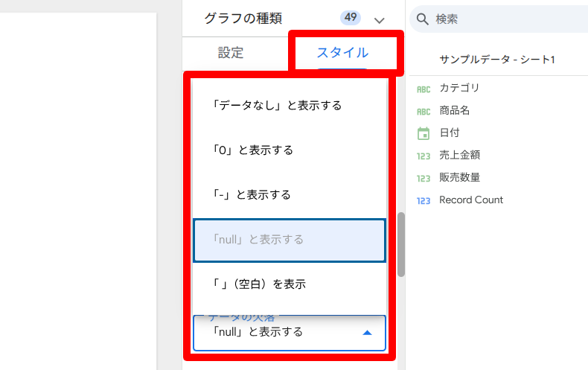The image size is (588, 370).
Task: Click the 49 chart count badge
Action: [350, 18]
